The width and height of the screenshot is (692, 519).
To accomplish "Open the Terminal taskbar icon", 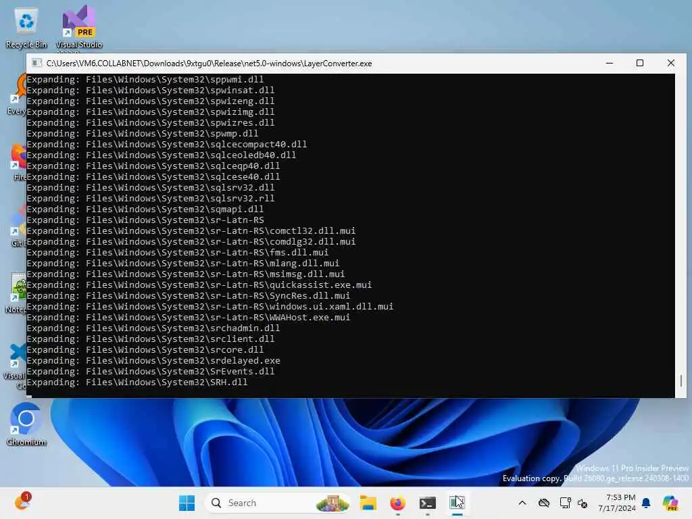I will pos(427,503).
